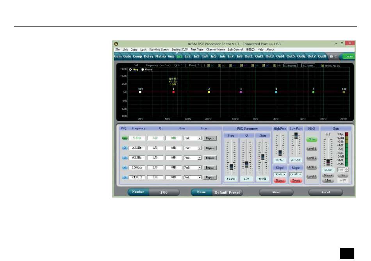
Task: Toggle the +48V phantom power button
Action: pyautogui.click(x=342, y=180)
